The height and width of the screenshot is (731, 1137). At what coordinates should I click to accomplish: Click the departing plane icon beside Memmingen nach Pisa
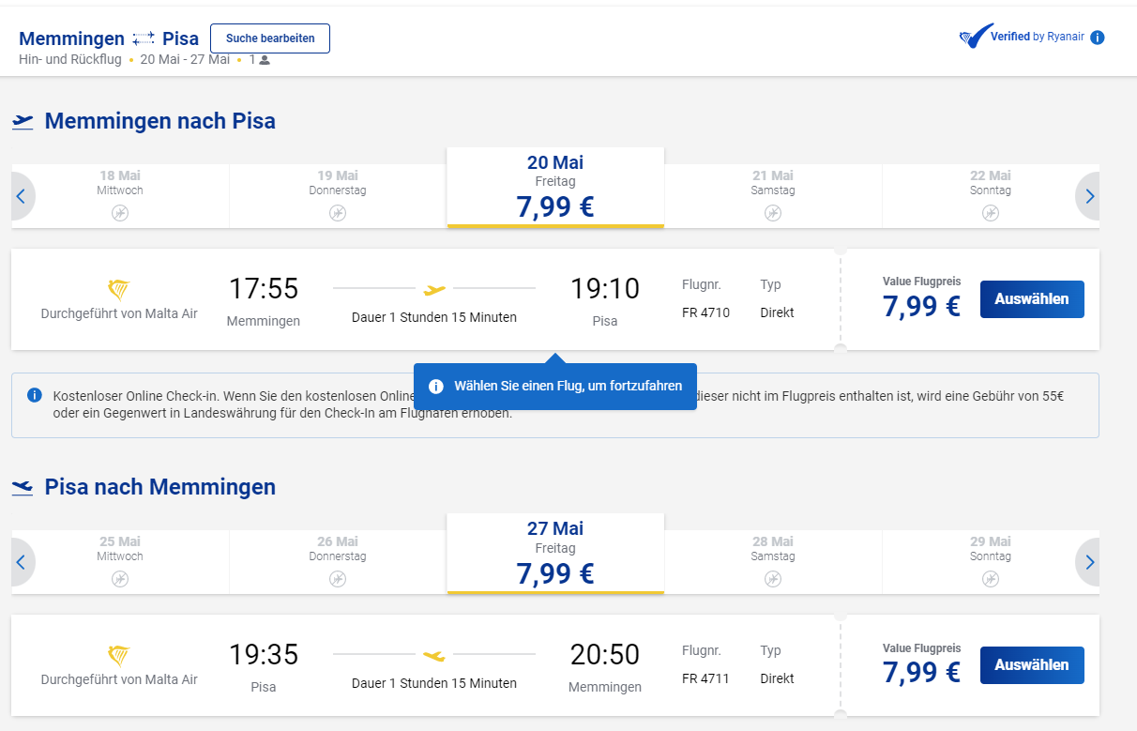pyautogui.click(x=23, y=121)
